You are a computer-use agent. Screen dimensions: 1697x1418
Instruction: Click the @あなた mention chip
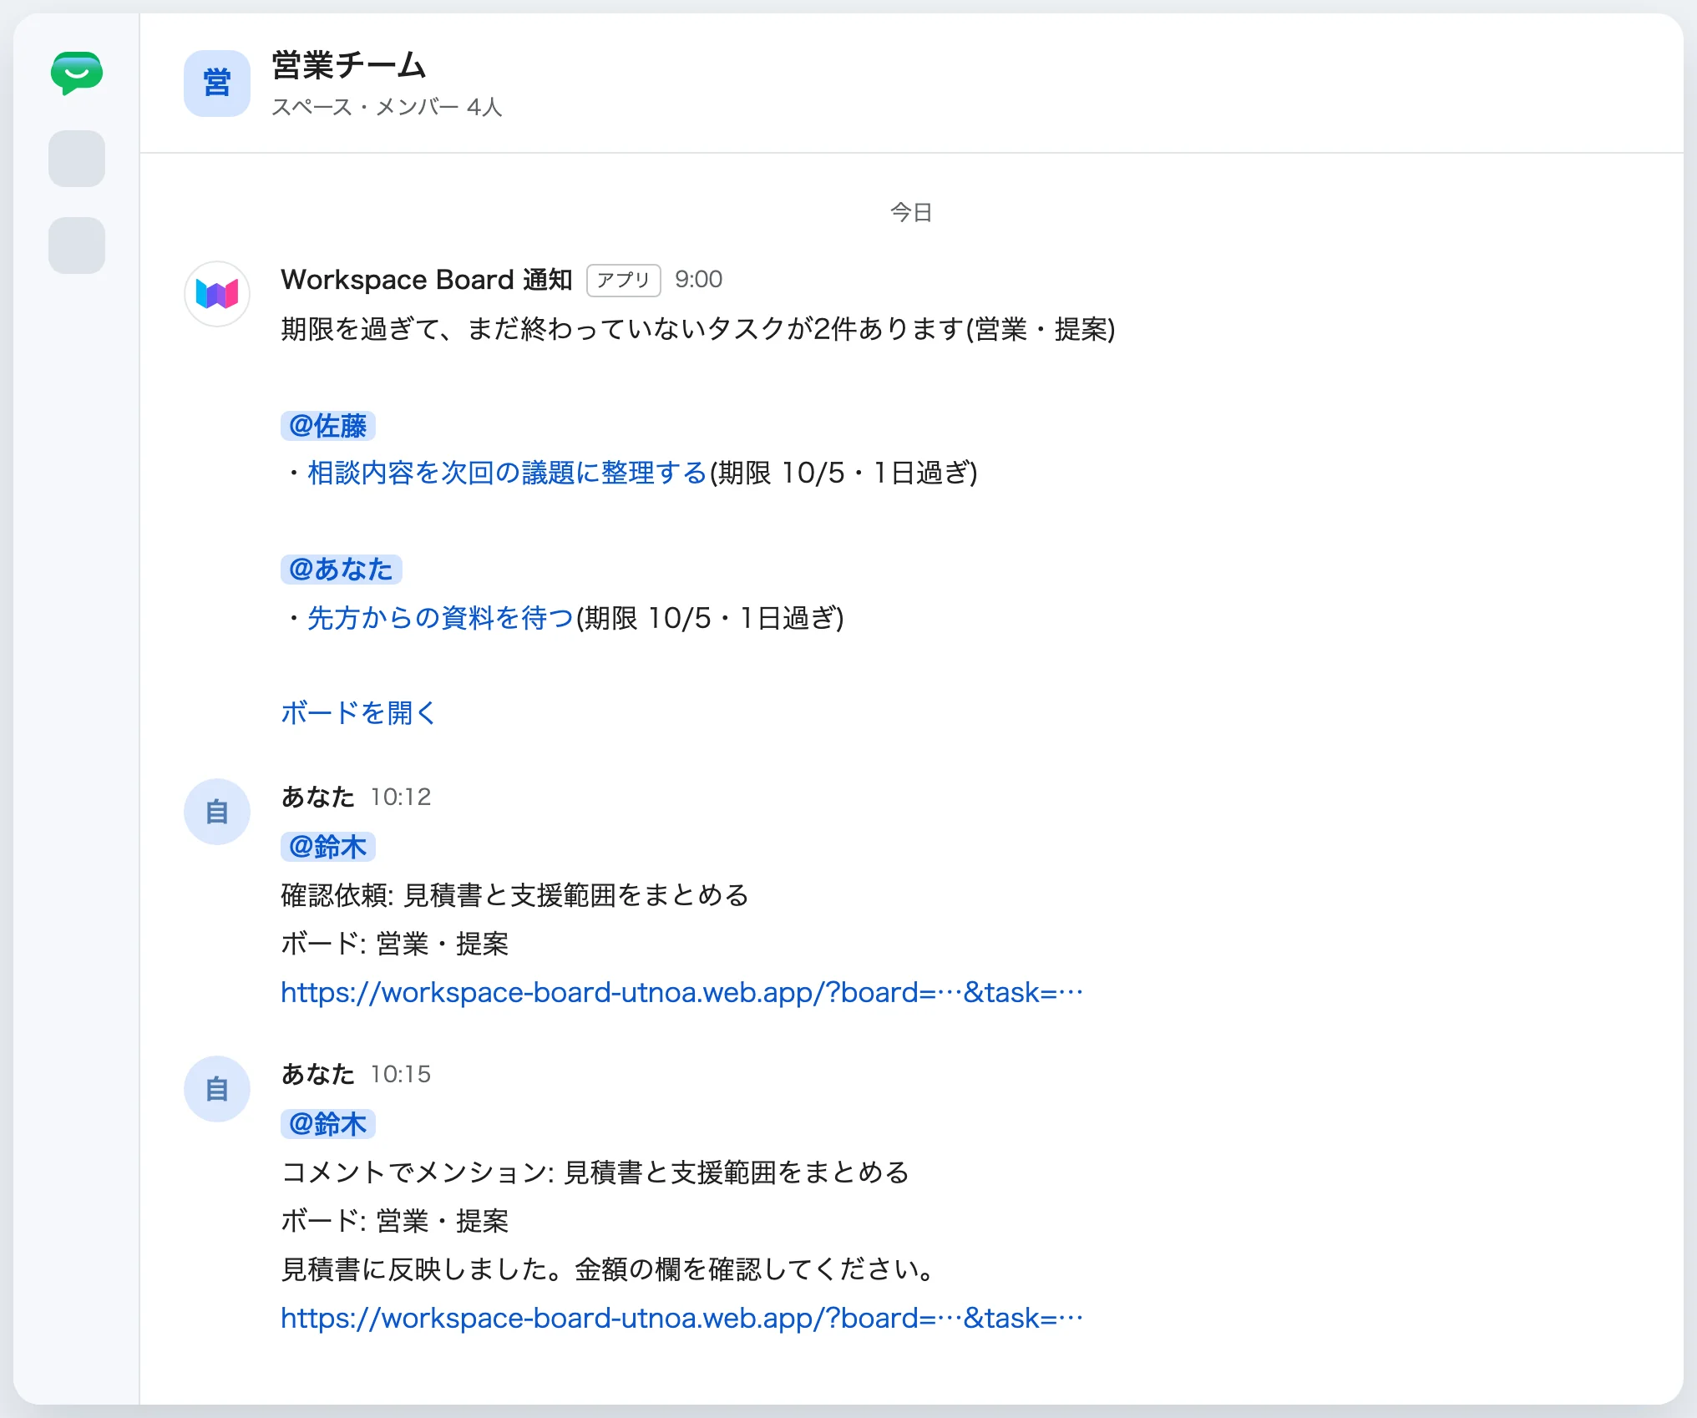[342, 570]
